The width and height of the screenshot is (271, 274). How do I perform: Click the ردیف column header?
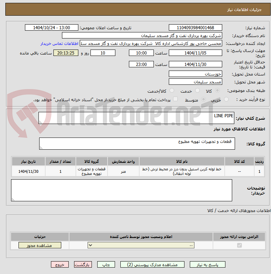click(x=260, y=161)
